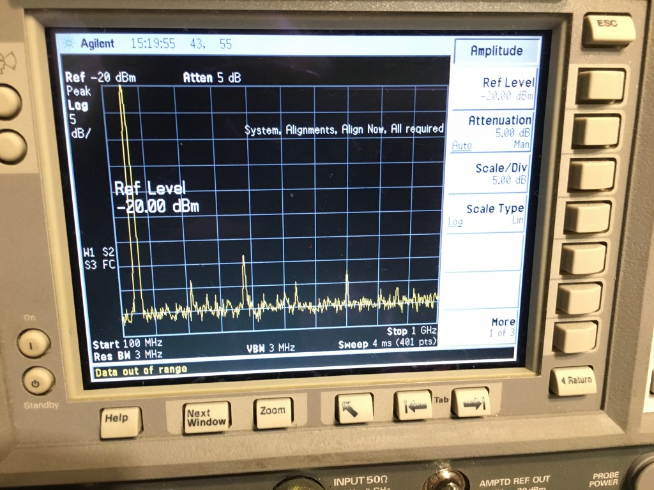Click the Agilent logo icon
Screen dimensions: 654x490
(x=69, y=43)
